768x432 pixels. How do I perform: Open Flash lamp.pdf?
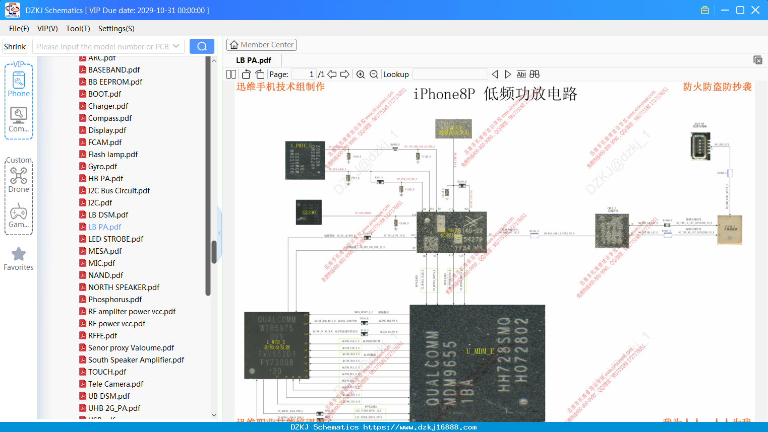point(113,154)
